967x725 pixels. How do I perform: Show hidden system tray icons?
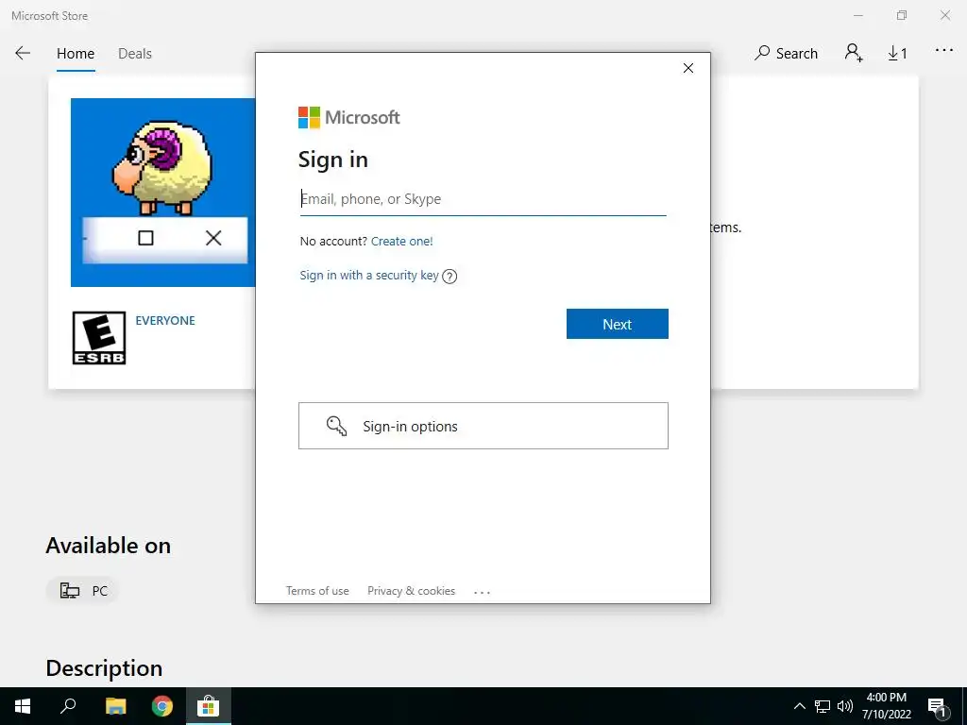(x=799, y=706)
